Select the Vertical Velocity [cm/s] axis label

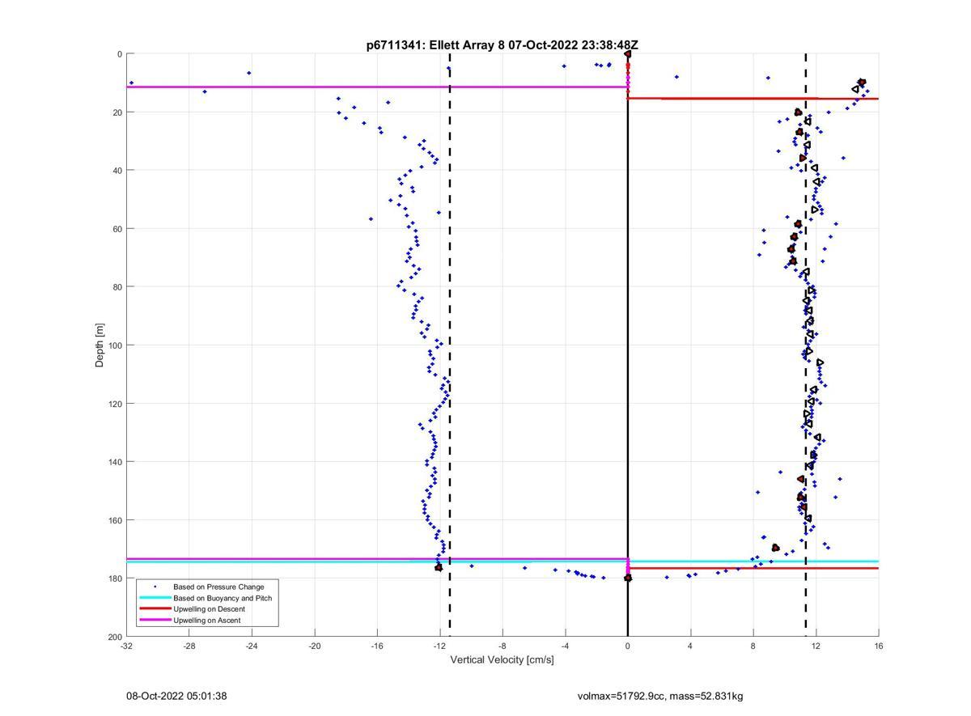(502, 659)
